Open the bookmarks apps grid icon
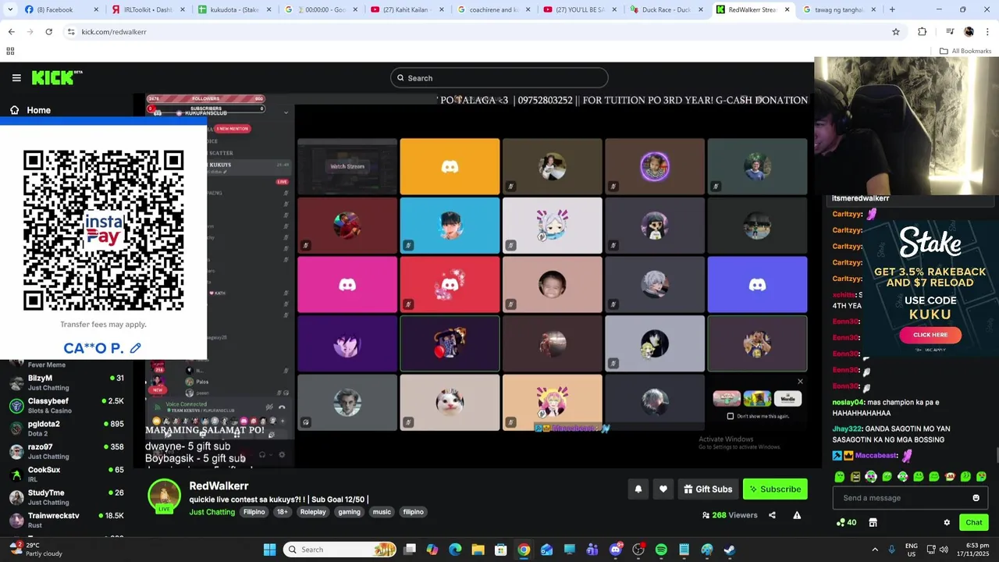This screenshot has width=999, height=562. 10,51
